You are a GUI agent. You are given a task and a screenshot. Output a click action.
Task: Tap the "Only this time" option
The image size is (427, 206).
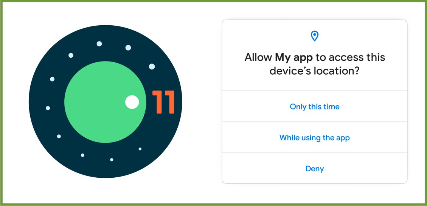(x=315, y=106)
